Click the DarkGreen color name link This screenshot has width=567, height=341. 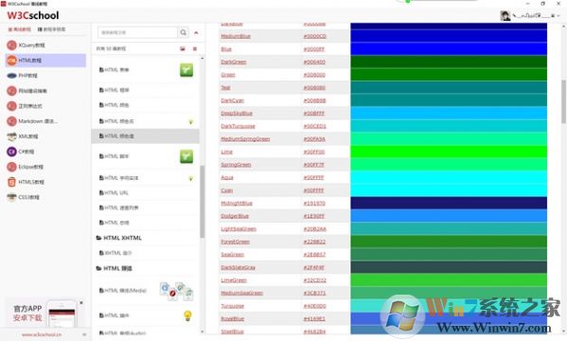[234, 62]
